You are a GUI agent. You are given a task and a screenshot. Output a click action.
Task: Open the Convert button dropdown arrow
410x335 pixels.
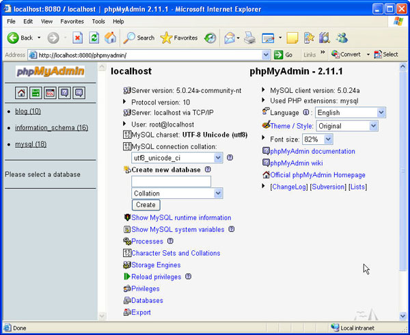(368, 55)
